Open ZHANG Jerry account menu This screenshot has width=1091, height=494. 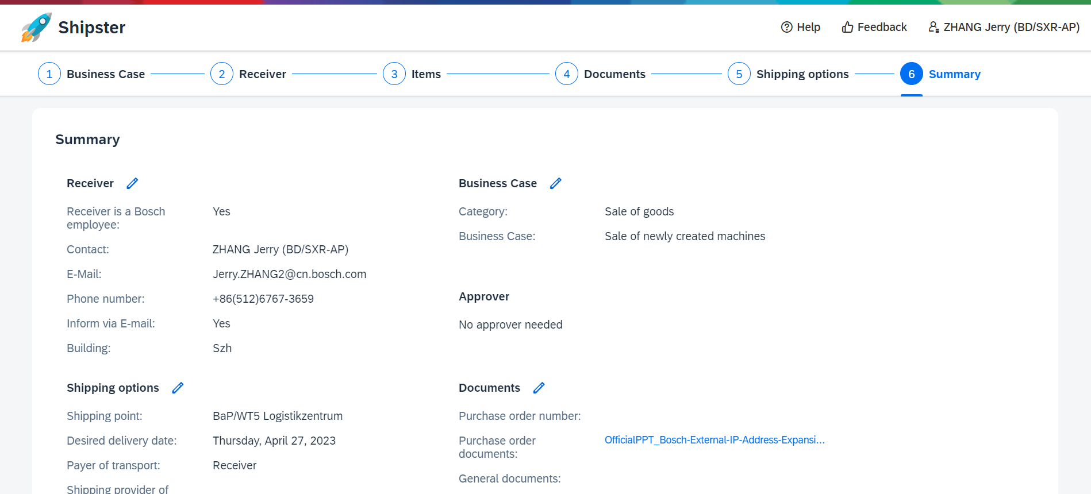pyautogui.click(x=1011, y=27)
